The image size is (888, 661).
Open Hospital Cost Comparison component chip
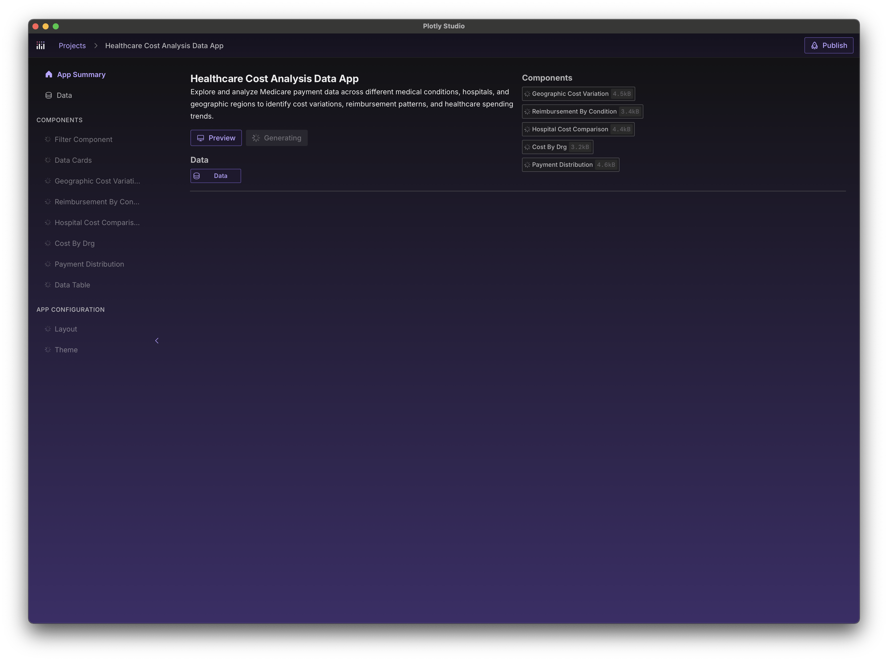[x=578, y=129]
